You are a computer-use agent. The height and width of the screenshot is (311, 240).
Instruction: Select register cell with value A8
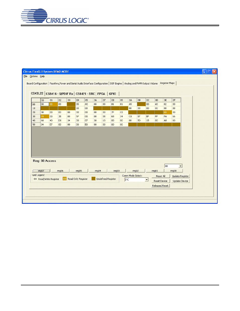point(168,120)
